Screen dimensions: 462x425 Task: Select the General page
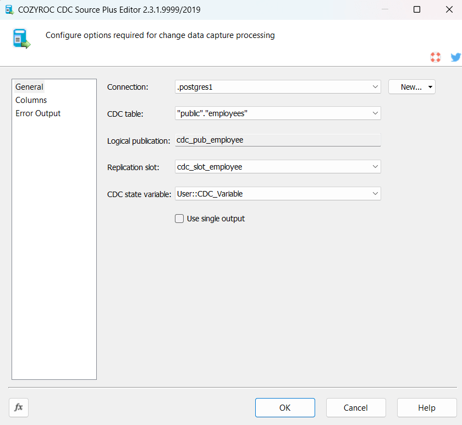29,87
